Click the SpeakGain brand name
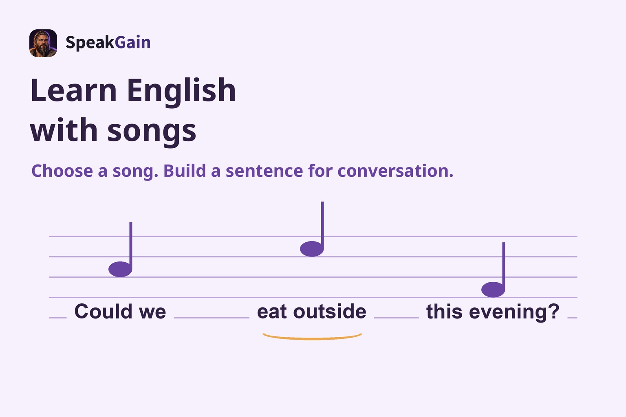Viewport: 626px width, 417px height. point(108,43)
